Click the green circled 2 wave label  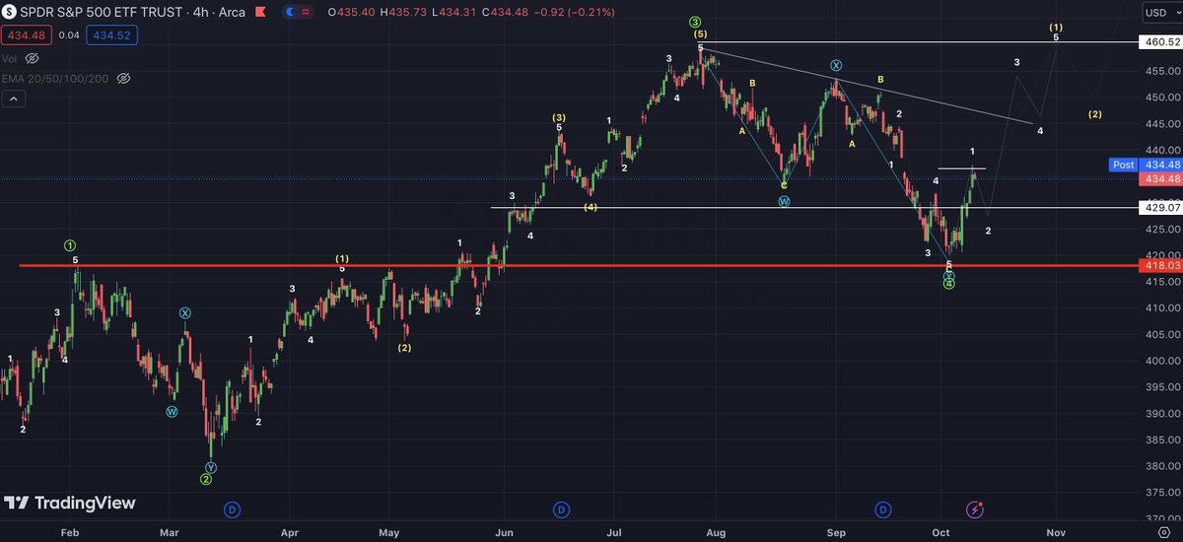(206, 480)
